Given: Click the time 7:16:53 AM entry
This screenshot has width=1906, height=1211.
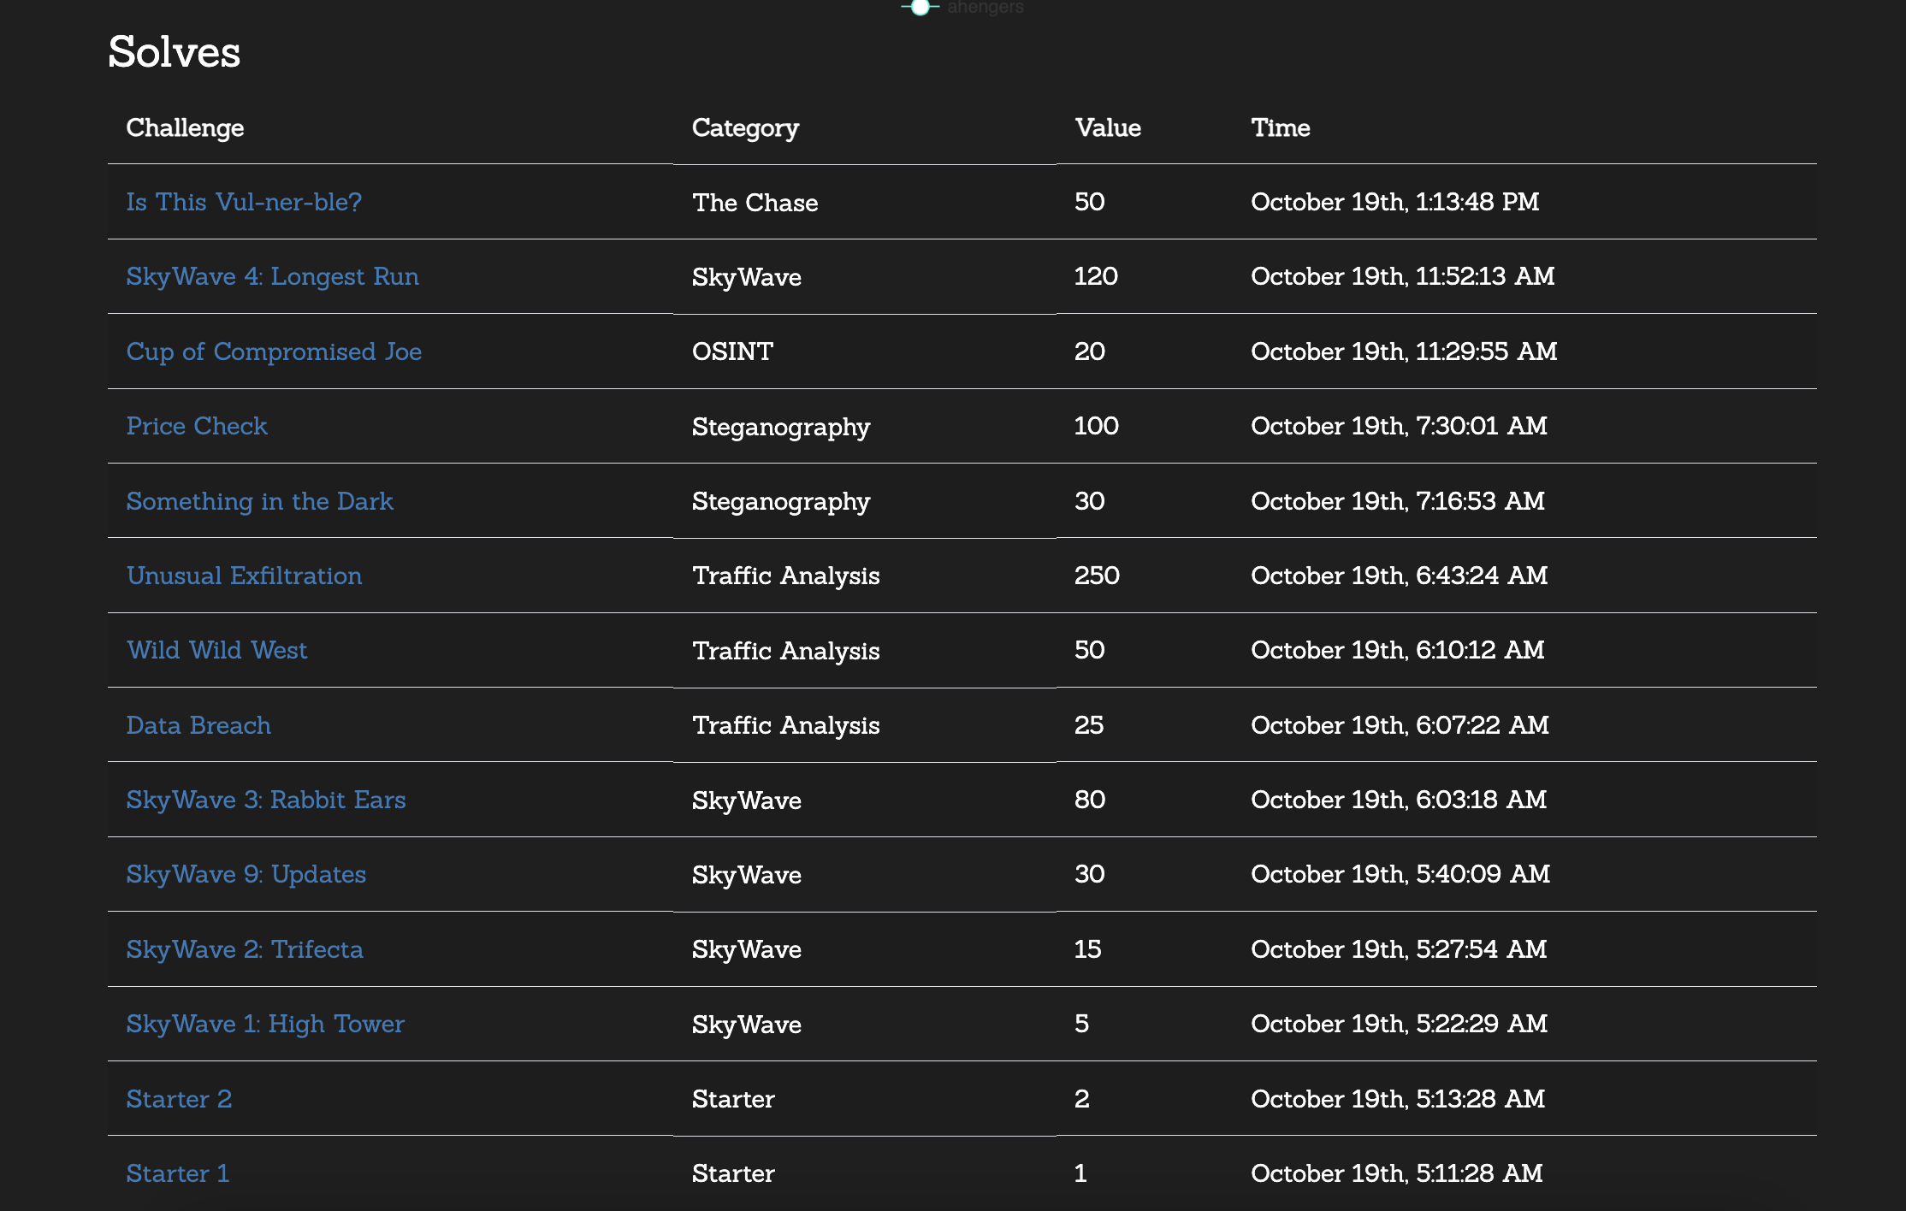Looking at the screenshot, I should pyautogui.click(x=1398, y=501).
